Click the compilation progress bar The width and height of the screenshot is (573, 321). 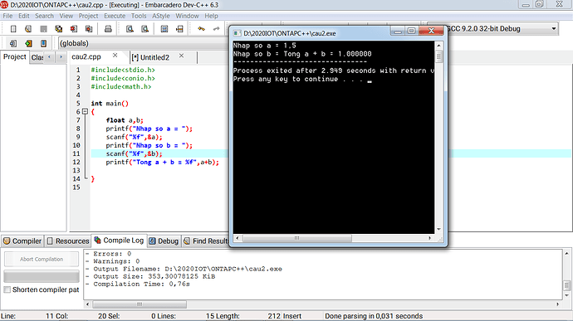(42, 276)
